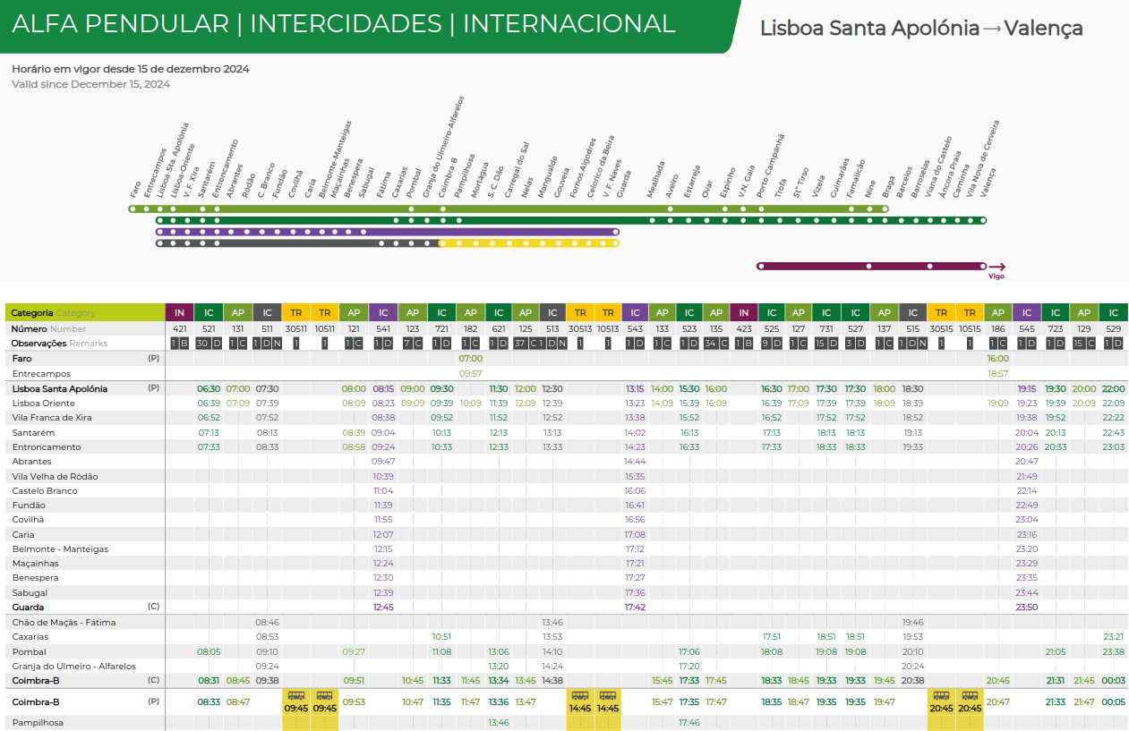Screen dimensions: 1129x731
Task: Click the IC category badge above train 541
Action: click(383, 312)
